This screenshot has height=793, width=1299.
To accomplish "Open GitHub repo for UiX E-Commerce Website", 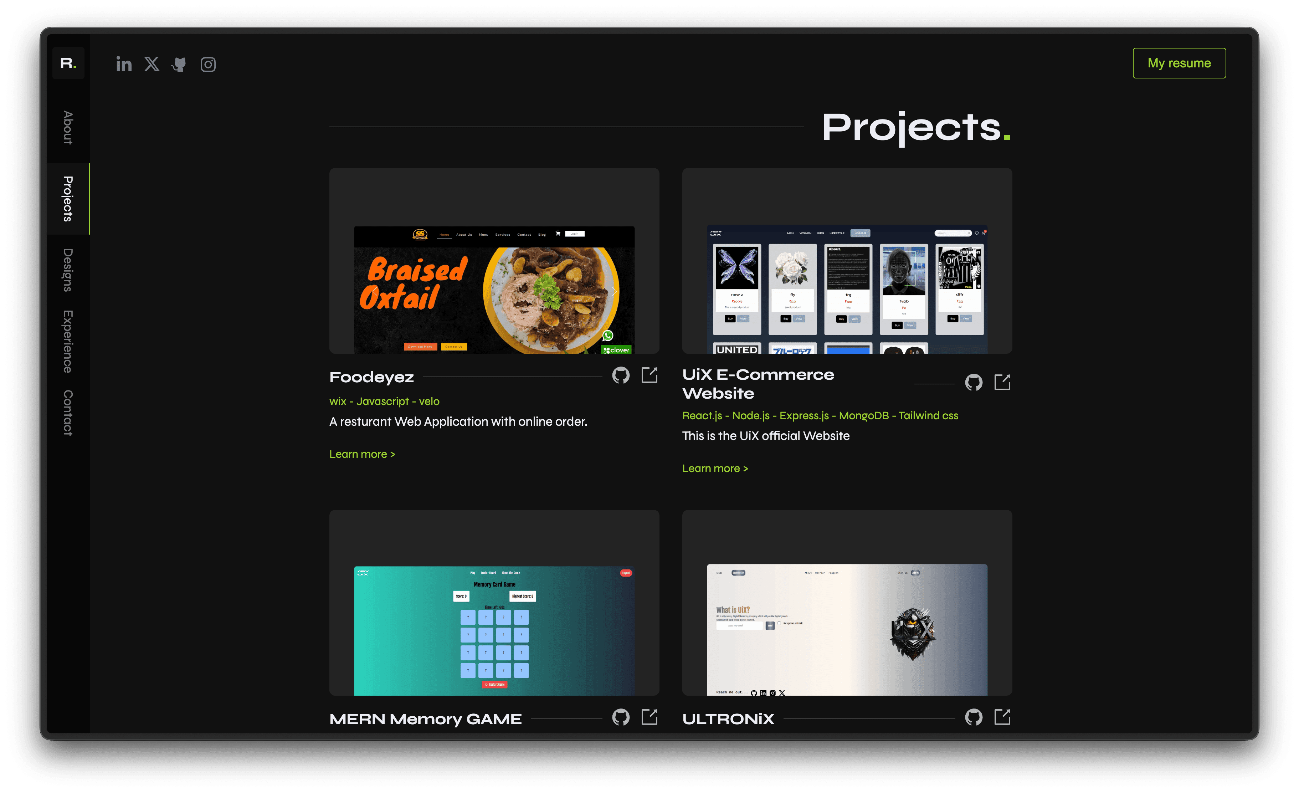I will (x=974, y=383).
